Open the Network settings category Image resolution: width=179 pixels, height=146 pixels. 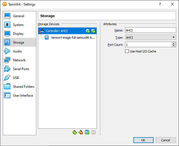coord(20,60)
